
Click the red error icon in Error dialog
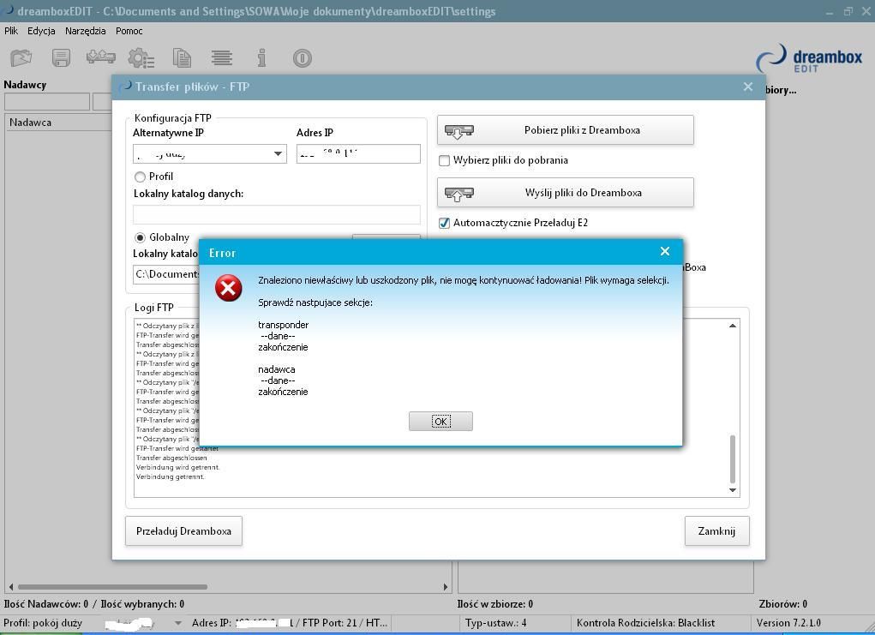click(229, 288)
